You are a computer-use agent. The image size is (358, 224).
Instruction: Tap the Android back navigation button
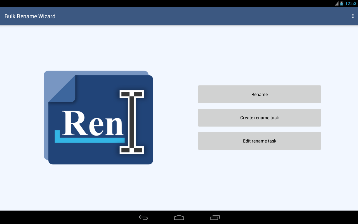[x=143, y=218]
